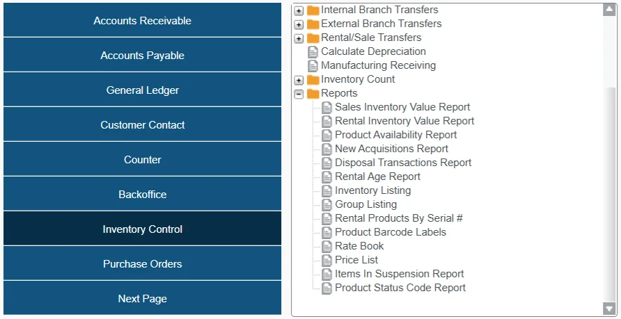
Task: Expand the Inventory Count node
Action: [299, 80]
